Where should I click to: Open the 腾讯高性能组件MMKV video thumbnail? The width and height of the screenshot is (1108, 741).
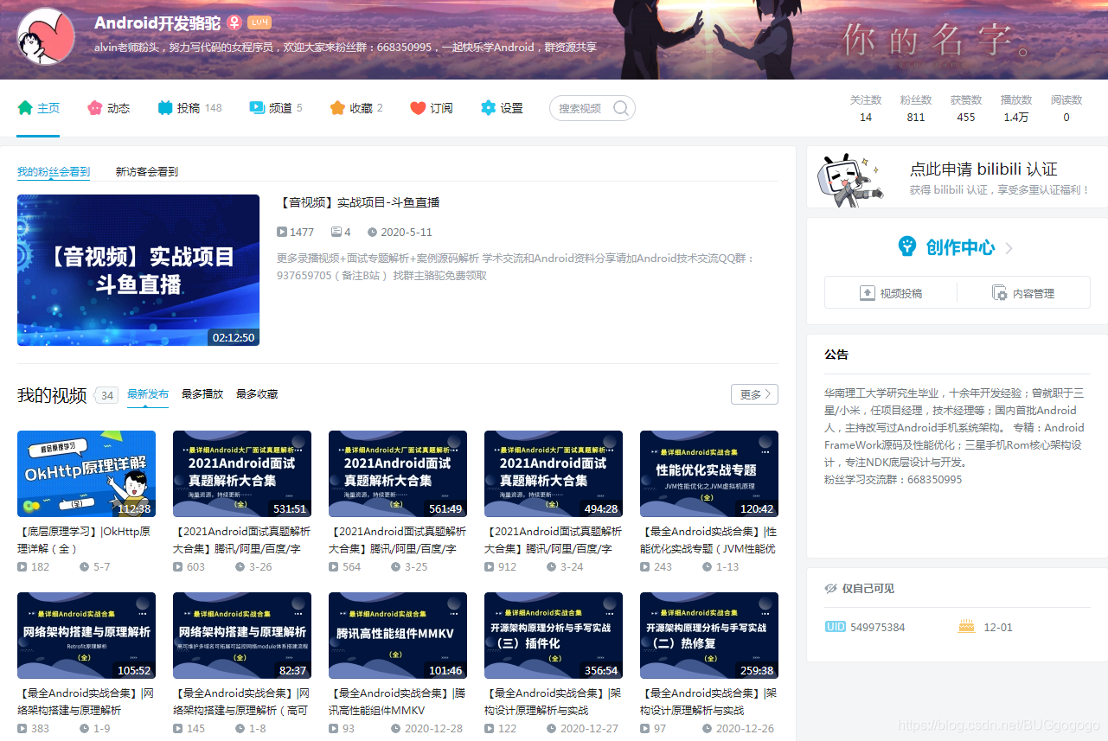pyautogui.click(x=398, y=636)
